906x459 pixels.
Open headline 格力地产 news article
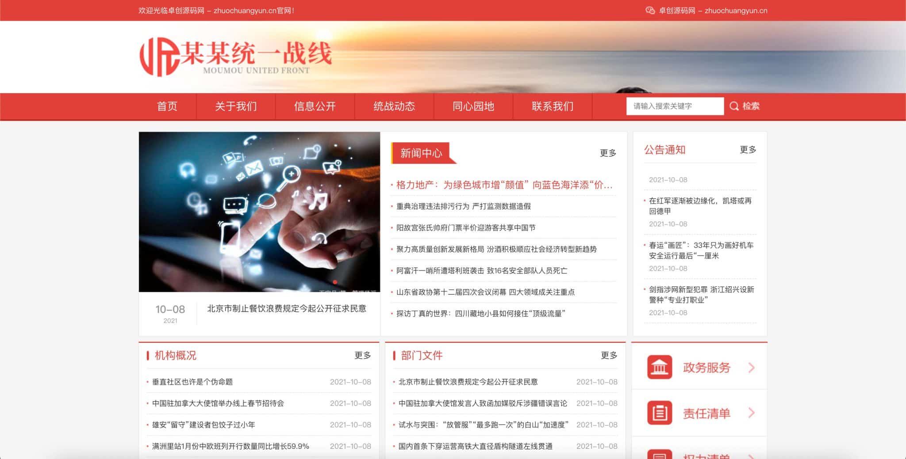pyautogui.click(x=504, y=185)
